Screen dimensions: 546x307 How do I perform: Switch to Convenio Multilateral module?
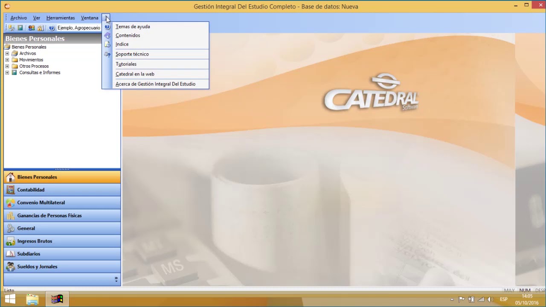[x=62, y=203]
